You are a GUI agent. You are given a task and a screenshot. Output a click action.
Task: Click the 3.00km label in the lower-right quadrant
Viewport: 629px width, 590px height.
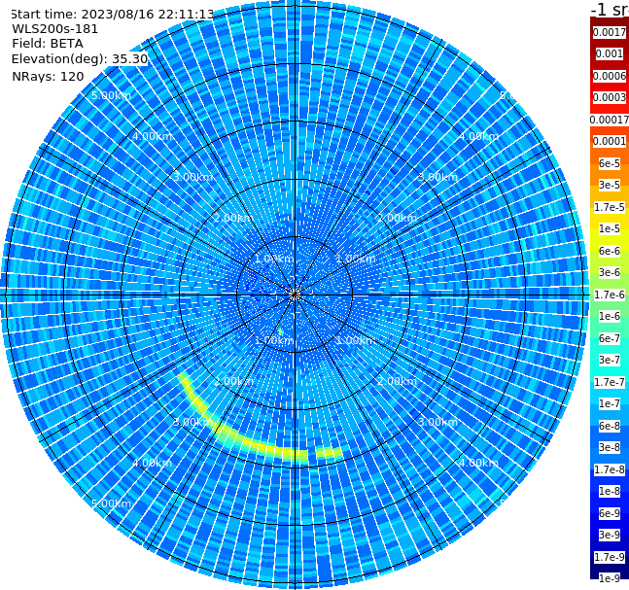437,422
